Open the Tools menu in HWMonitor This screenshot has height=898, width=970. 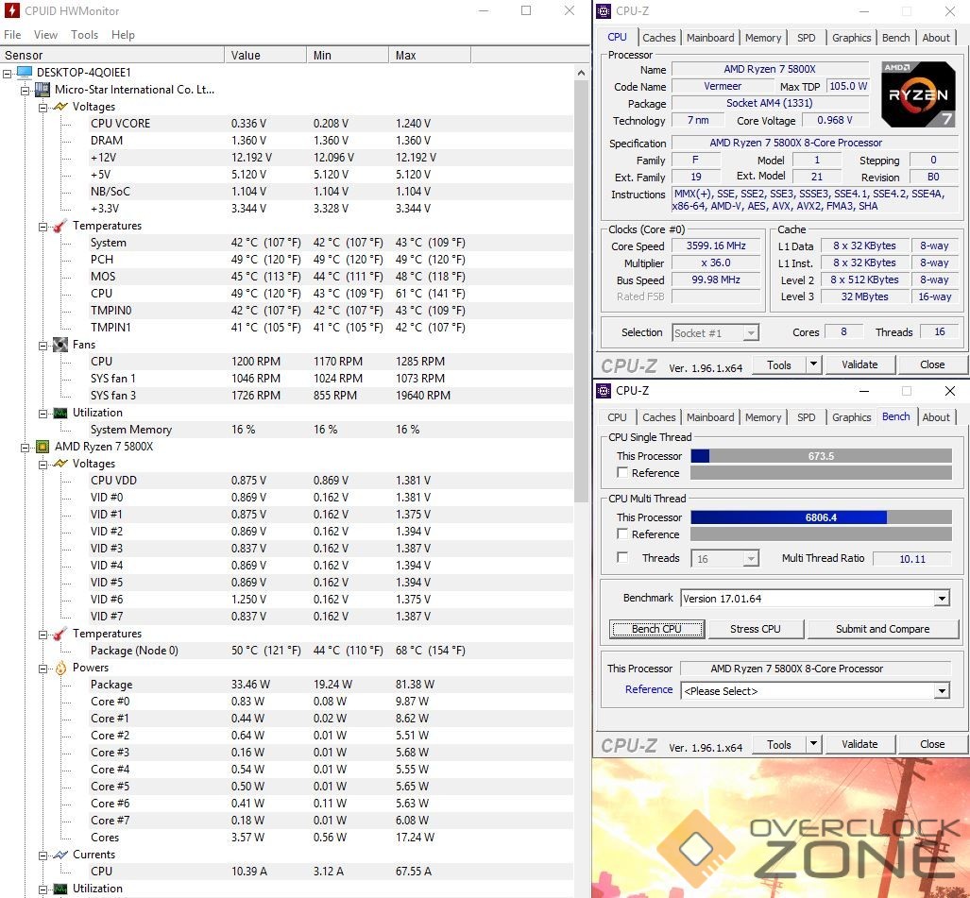coord(84,35)
